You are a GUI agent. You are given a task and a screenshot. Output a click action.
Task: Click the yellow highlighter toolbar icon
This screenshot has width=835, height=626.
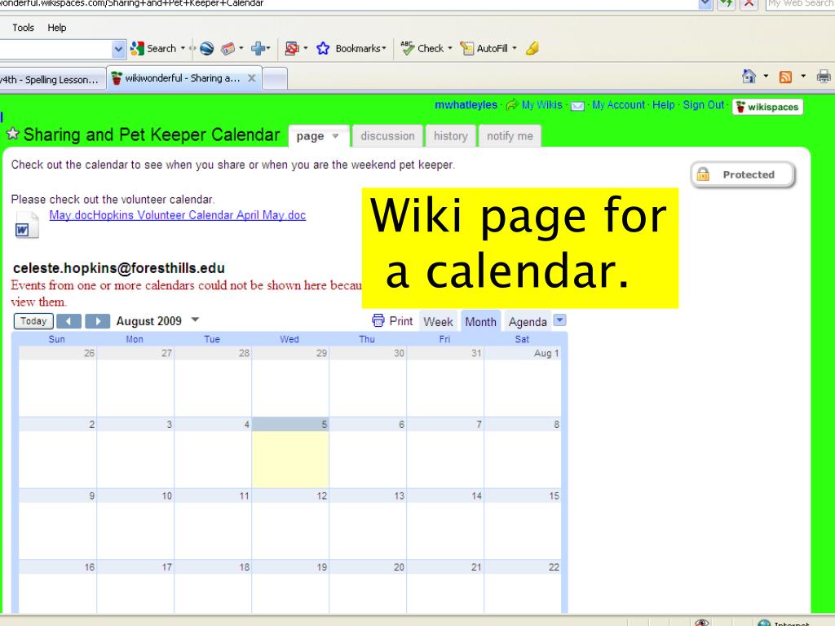[532, 48]
